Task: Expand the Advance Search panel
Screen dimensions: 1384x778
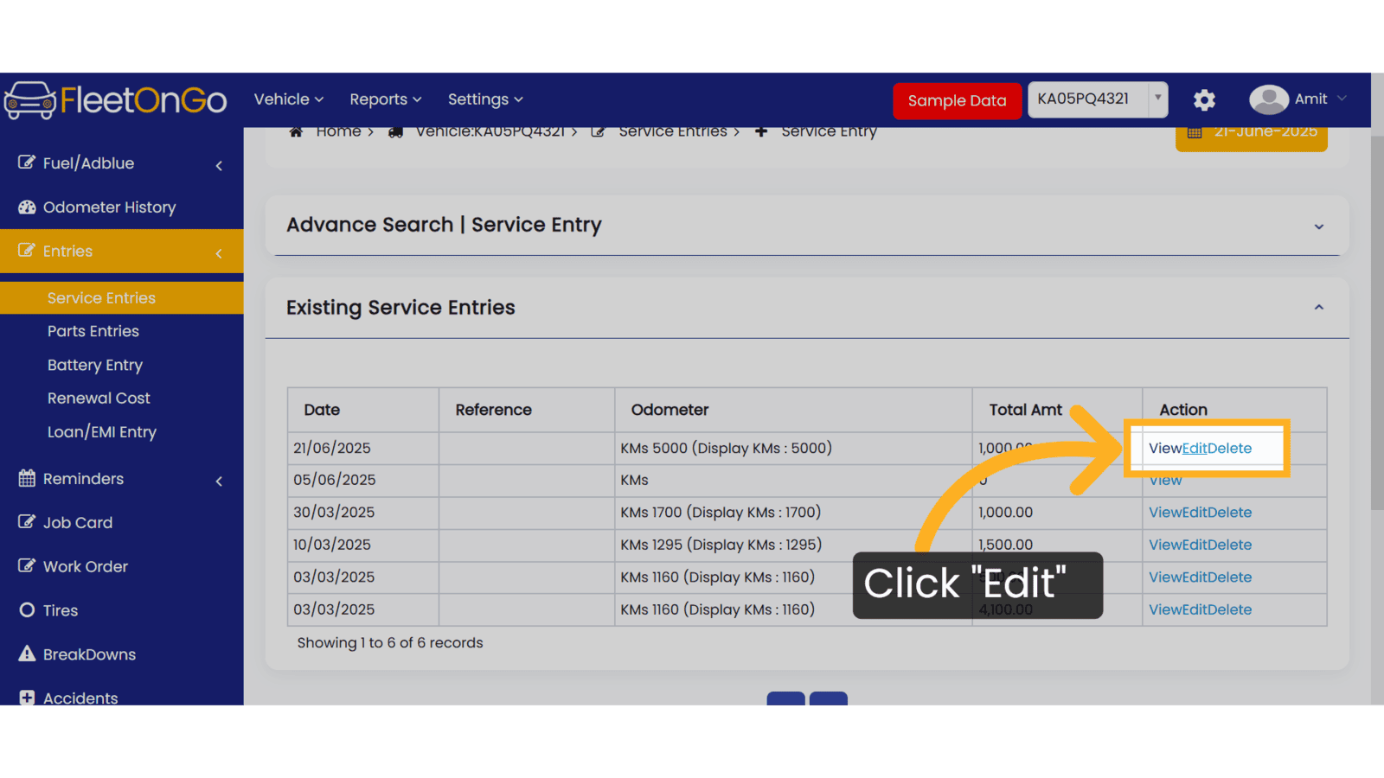Action: pos(1318,226)
